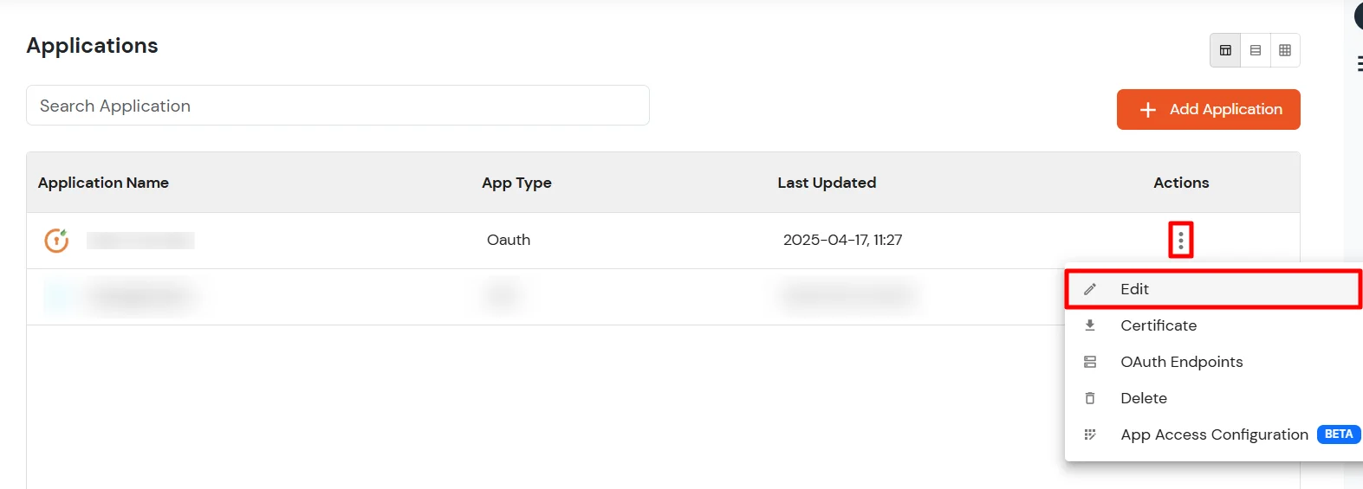Click the Oauth application's orange logo icon

[x=56, y=240]
